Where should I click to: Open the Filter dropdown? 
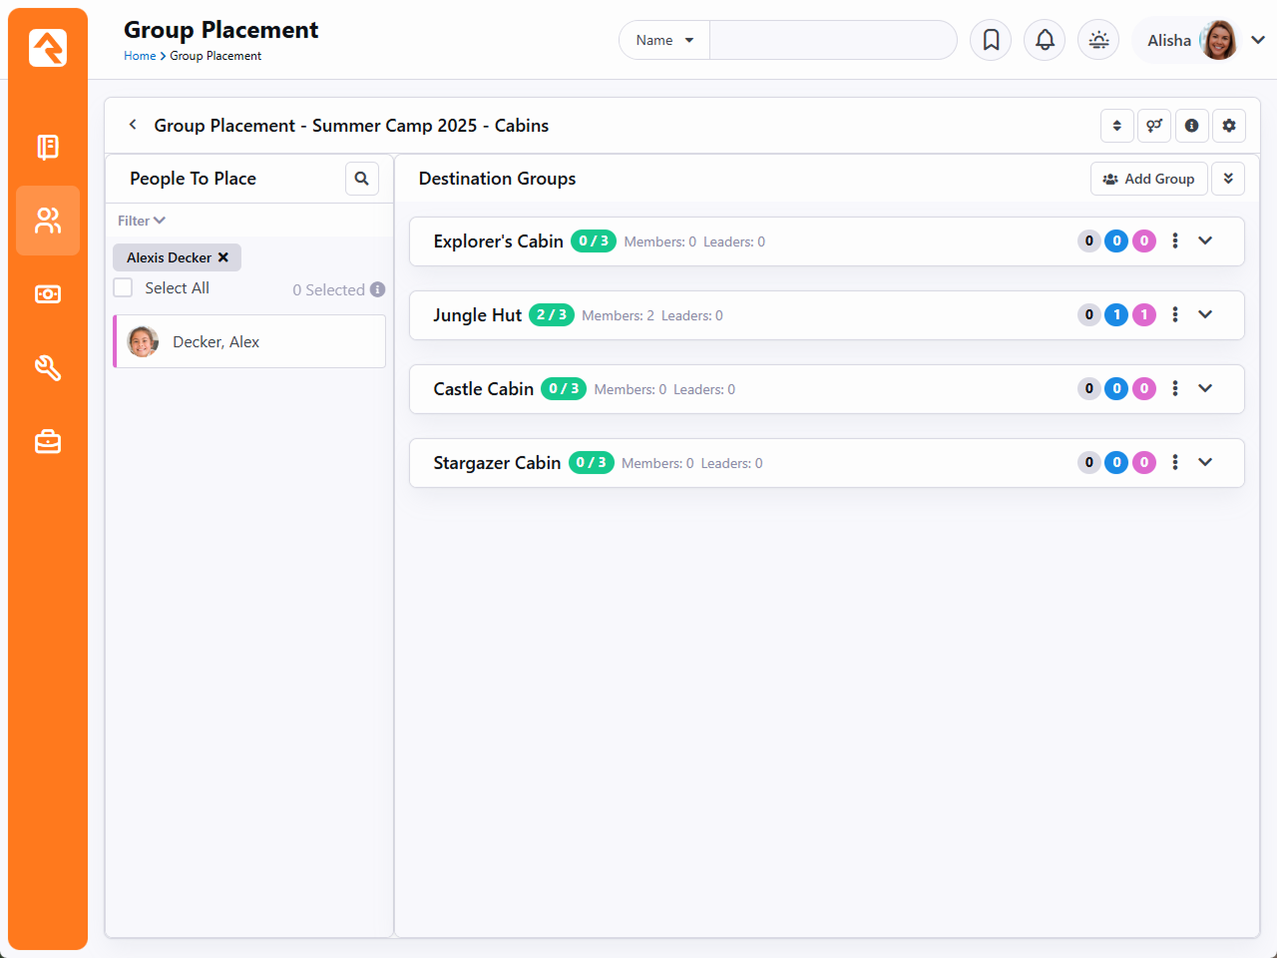(x=142, y=221)
